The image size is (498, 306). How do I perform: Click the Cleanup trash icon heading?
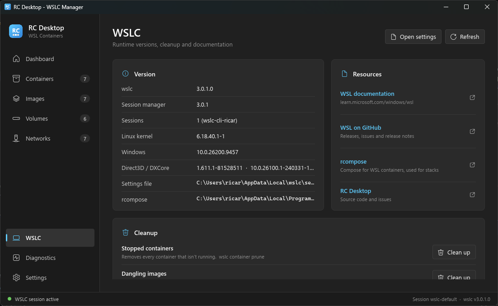[126, 233]
